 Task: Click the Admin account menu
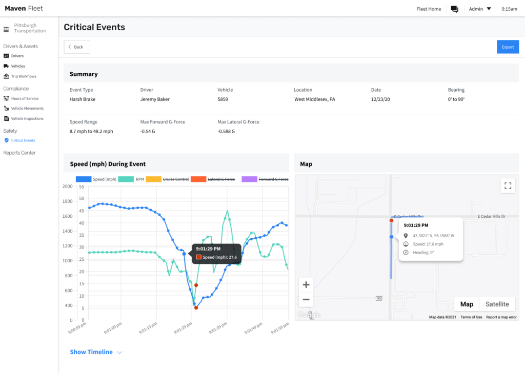480,9
